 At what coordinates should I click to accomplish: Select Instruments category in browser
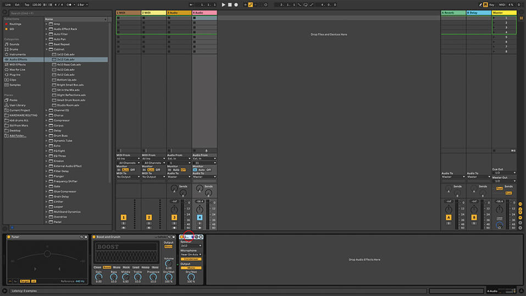(x=17, y=54)
